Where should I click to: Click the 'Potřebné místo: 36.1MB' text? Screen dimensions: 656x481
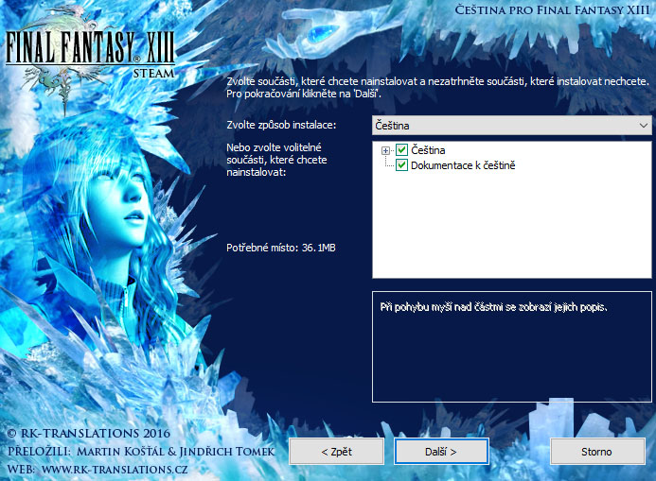tap(281, 248)
